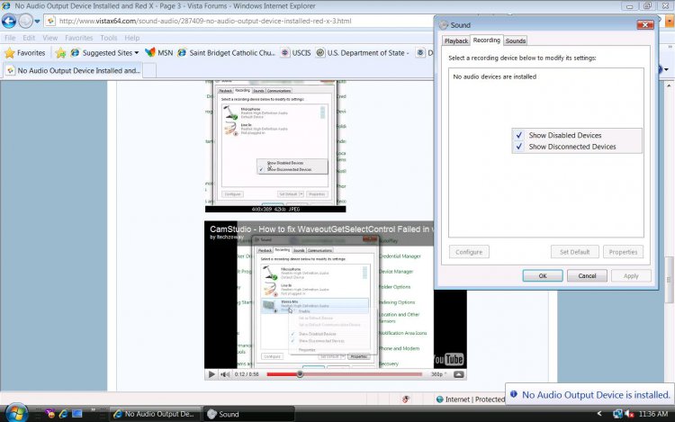Open the upper Sound dialog screenshot thumbnail
The image size is (675, 422).
(275, 147)
